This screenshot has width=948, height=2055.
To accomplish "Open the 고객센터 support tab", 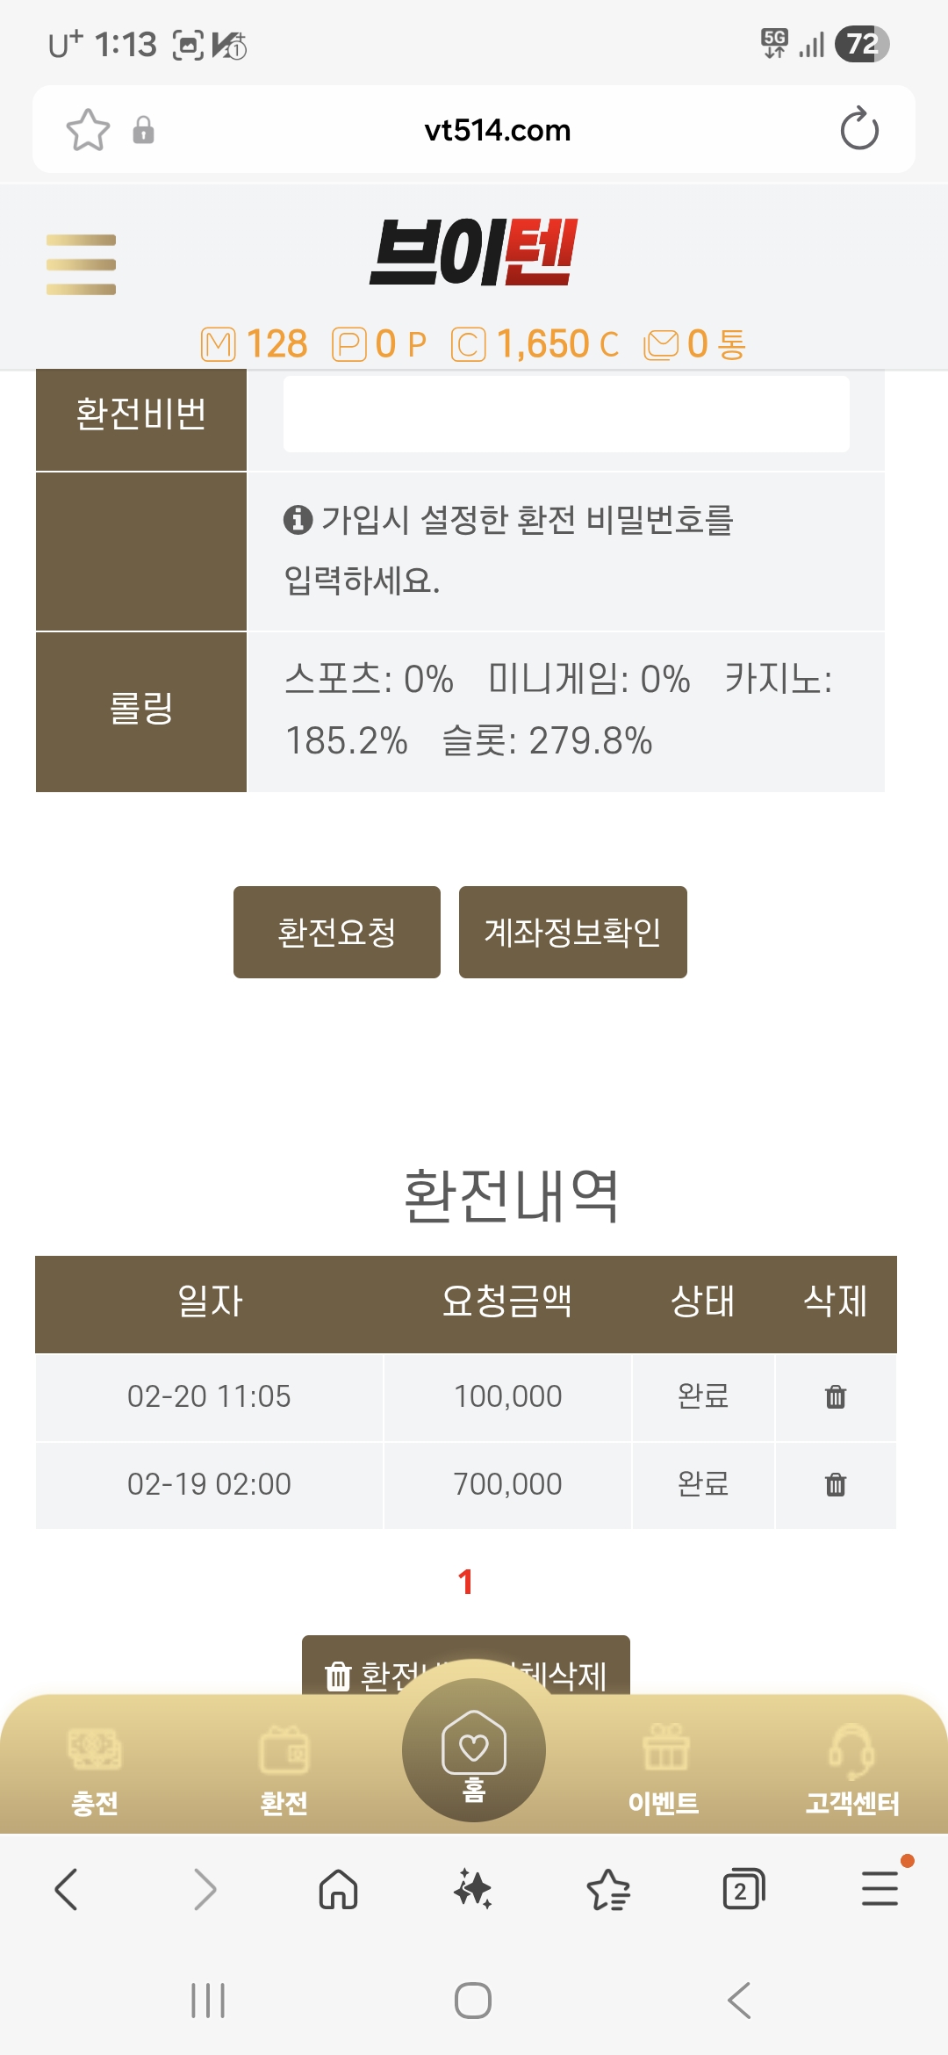I will point(851,1767).
